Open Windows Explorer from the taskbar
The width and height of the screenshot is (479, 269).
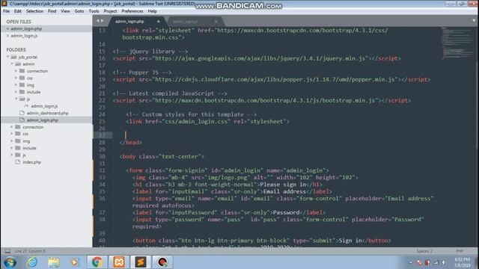point(54,262)
